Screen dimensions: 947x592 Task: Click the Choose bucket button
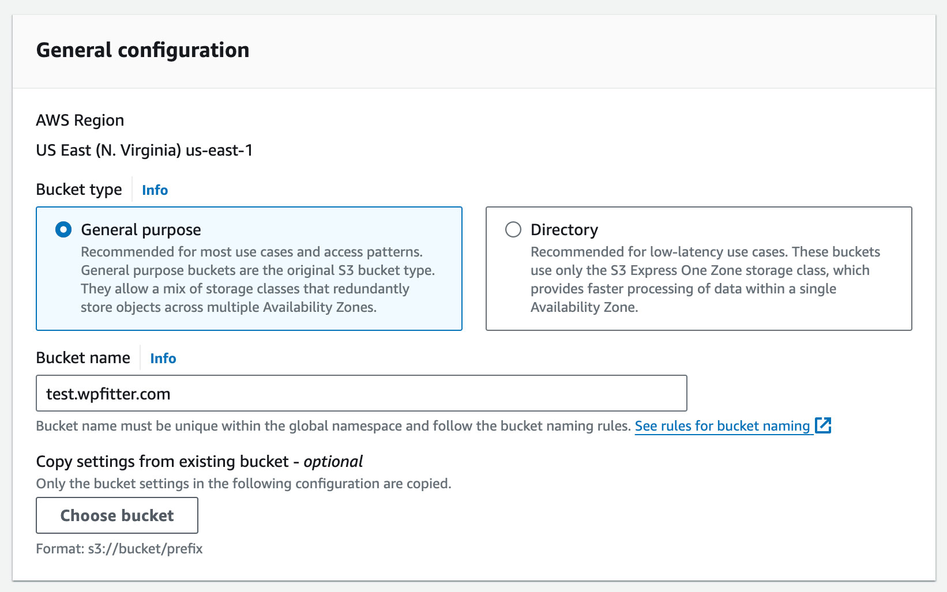pos(117,515)
